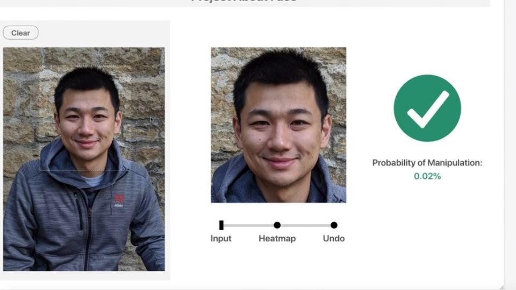This screenshot has width=516, height=290.
Task: Select the Undo stop dot on slider
Action: [334, 225]
